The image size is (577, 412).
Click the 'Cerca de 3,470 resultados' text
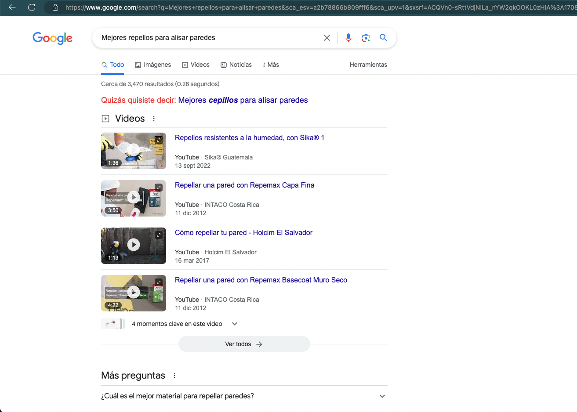[160, 84]
